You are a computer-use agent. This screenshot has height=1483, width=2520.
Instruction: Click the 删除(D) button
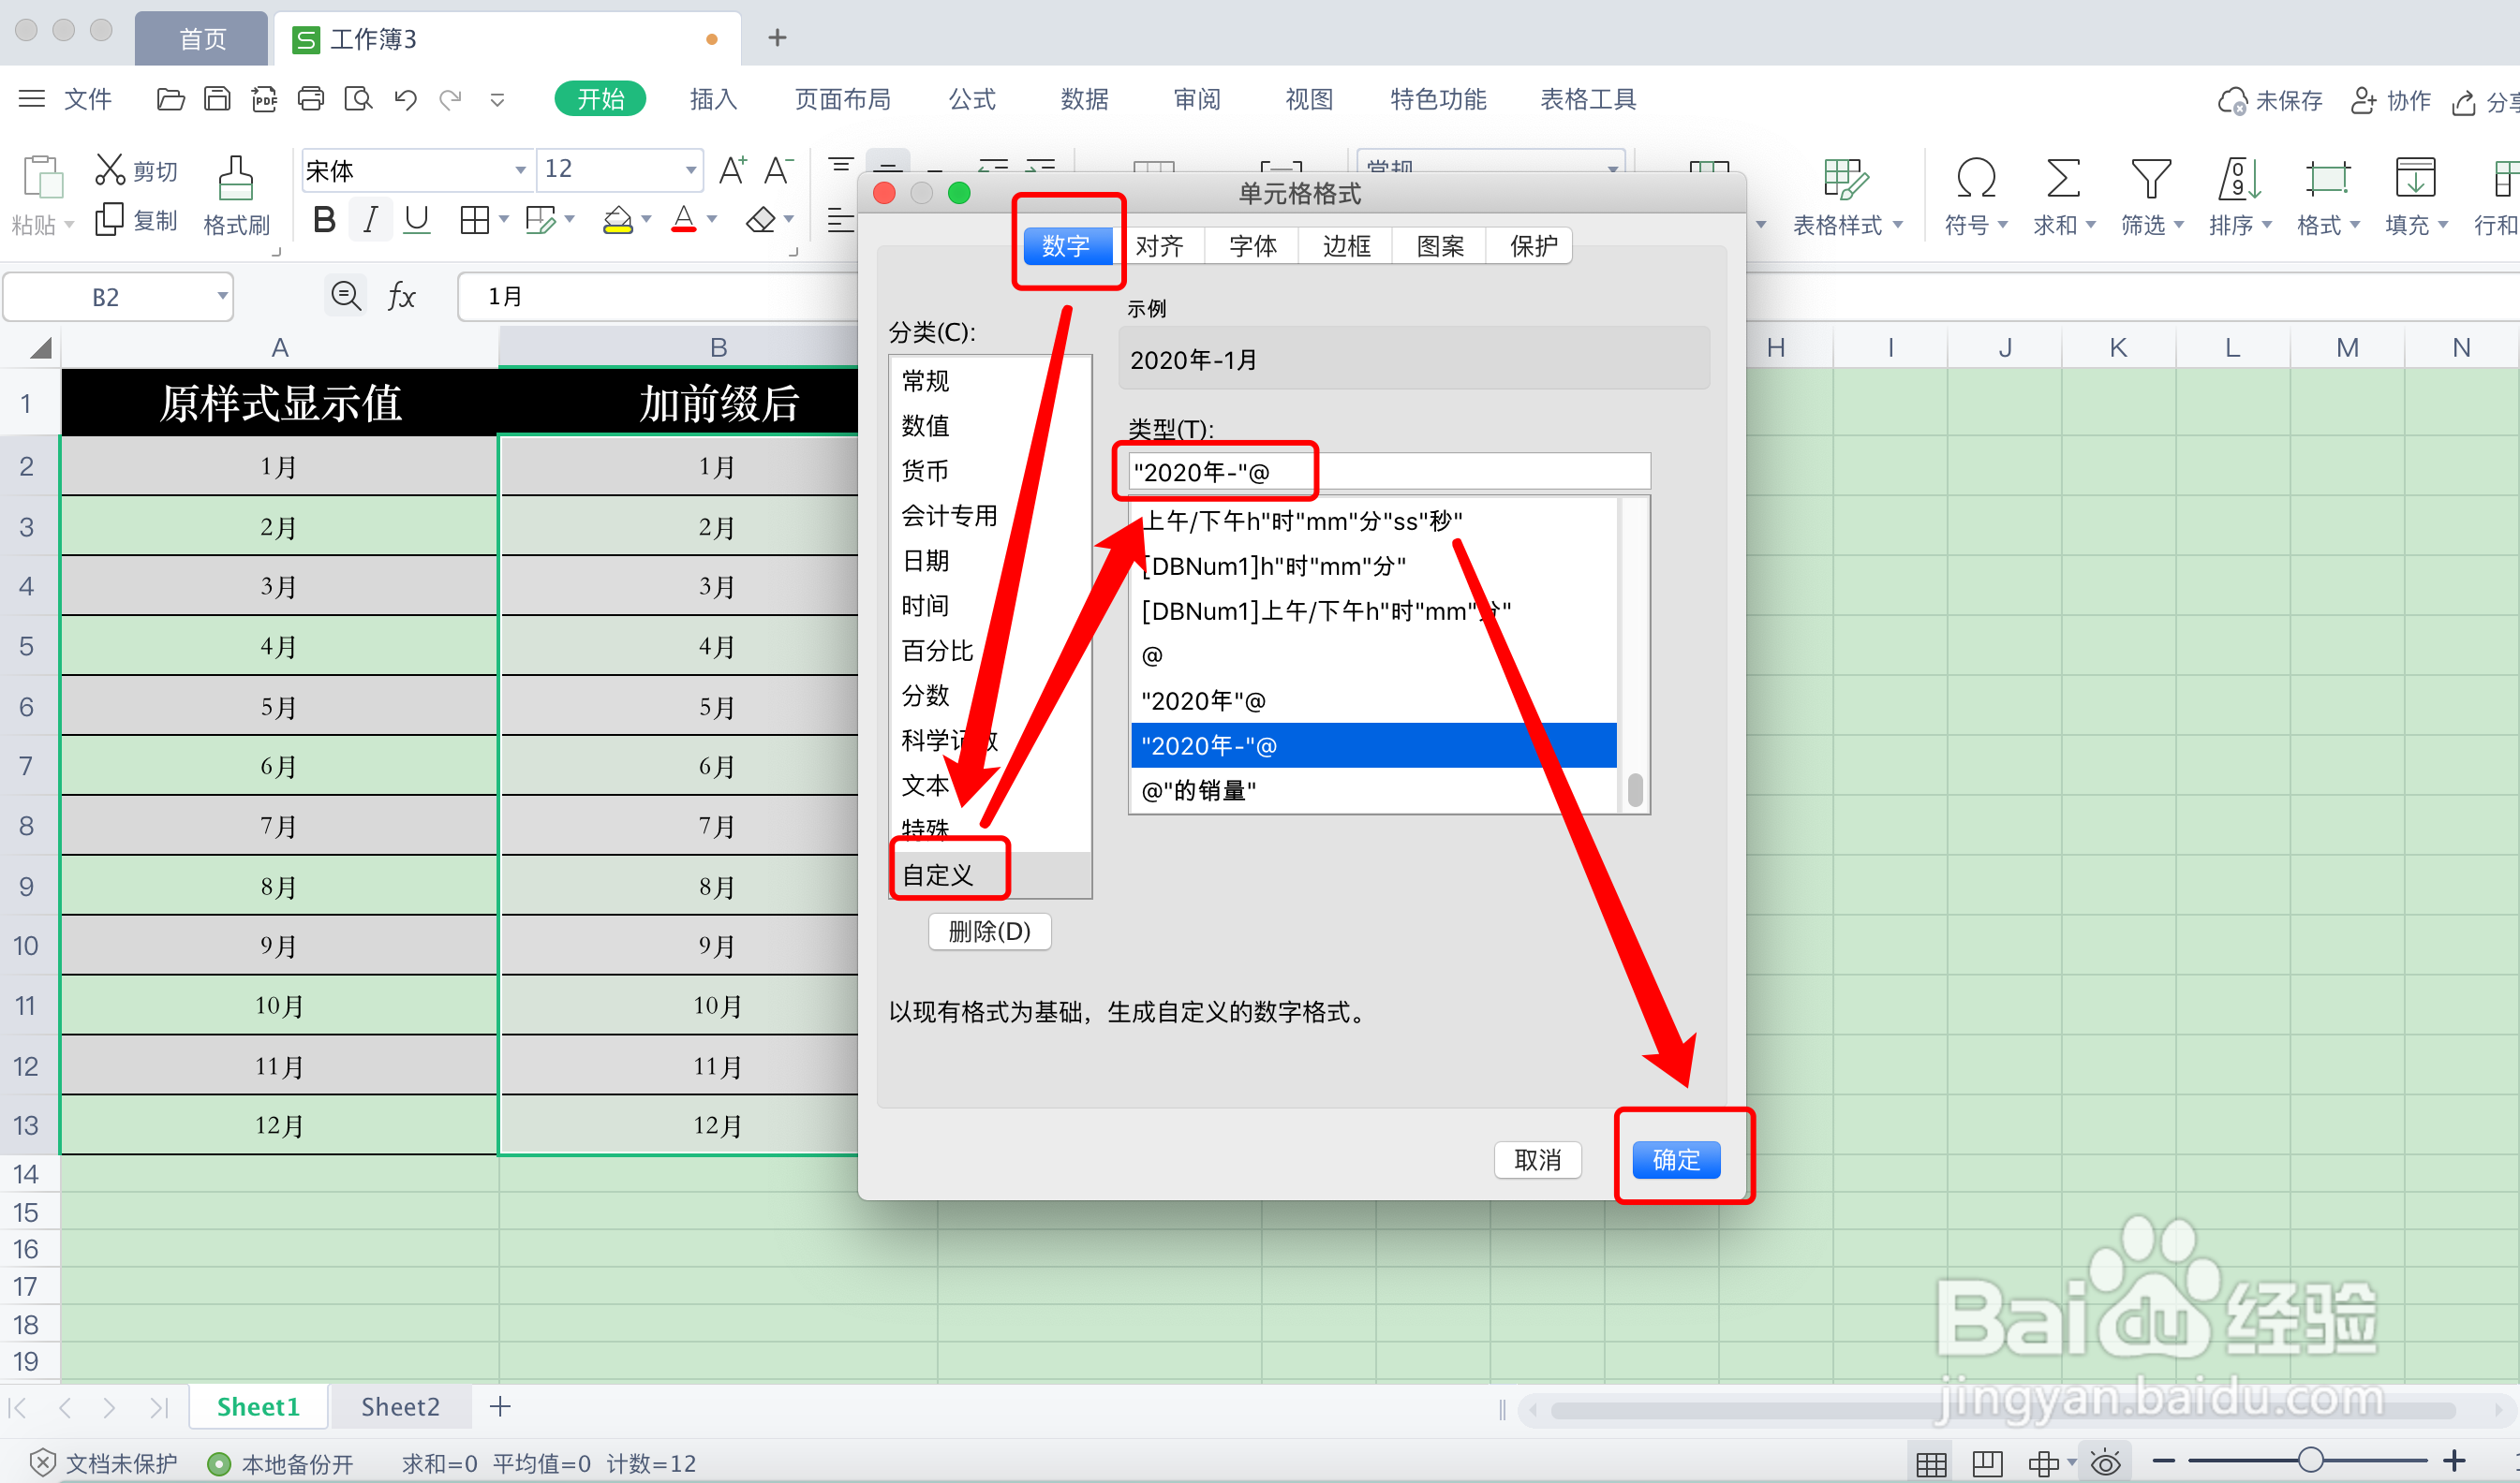989,932
